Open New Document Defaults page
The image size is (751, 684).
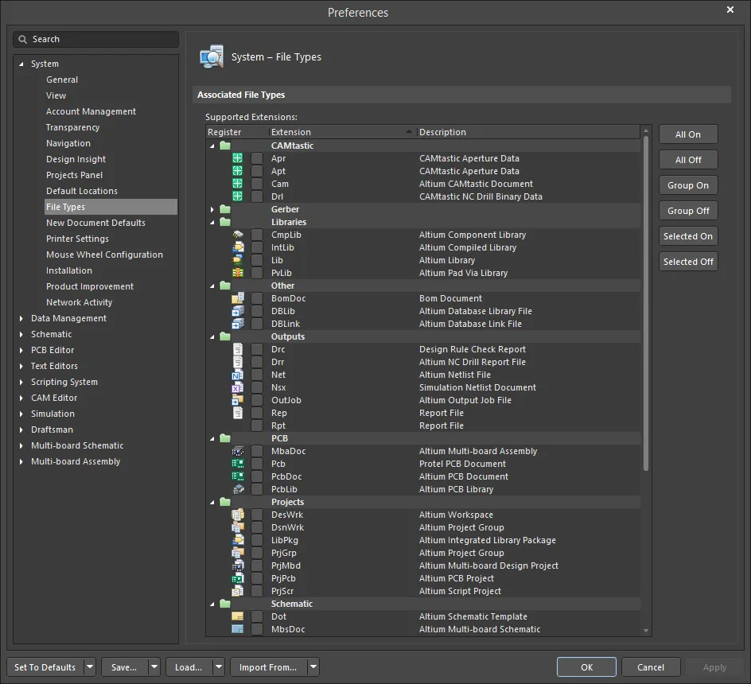[95, 223]
